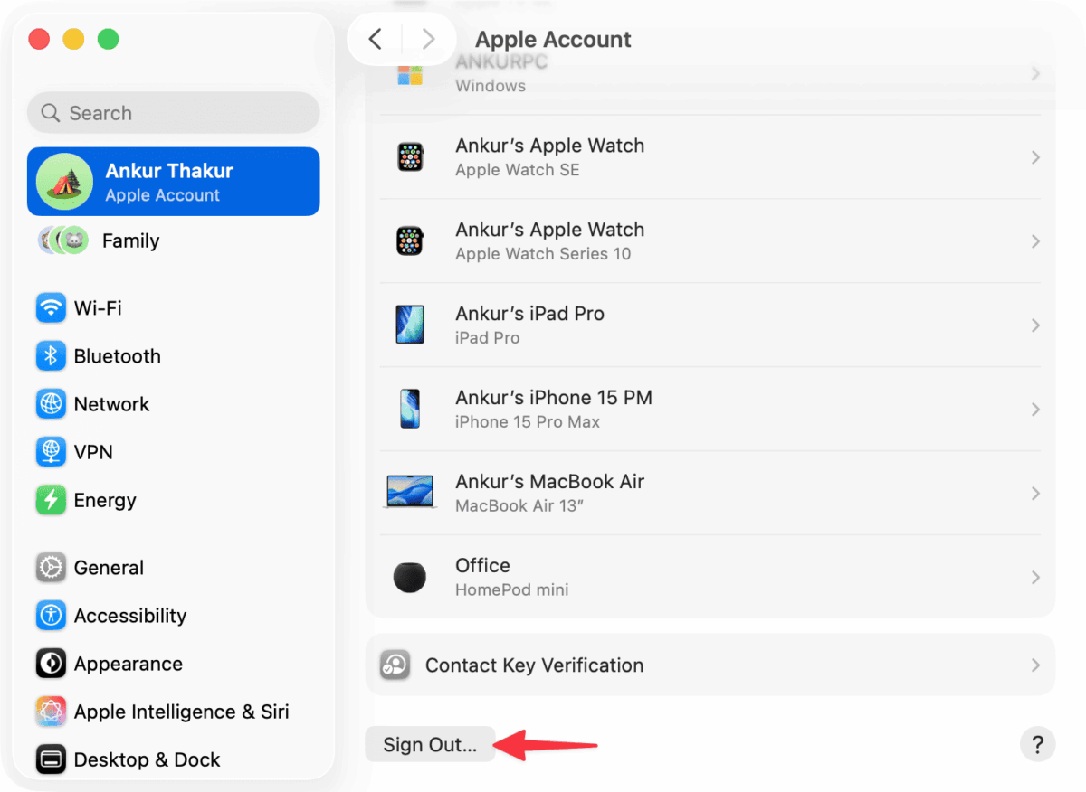Open Wi-Fi settings icon in sidebar

[x=51, y=308]
